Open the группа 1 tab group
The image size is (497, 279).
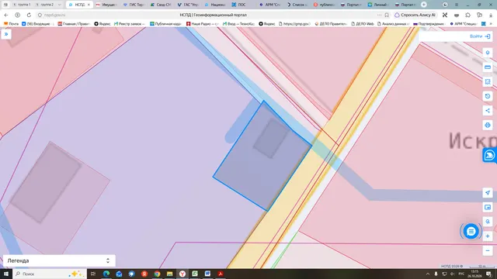pyautogui.click(x=23, y=5)
